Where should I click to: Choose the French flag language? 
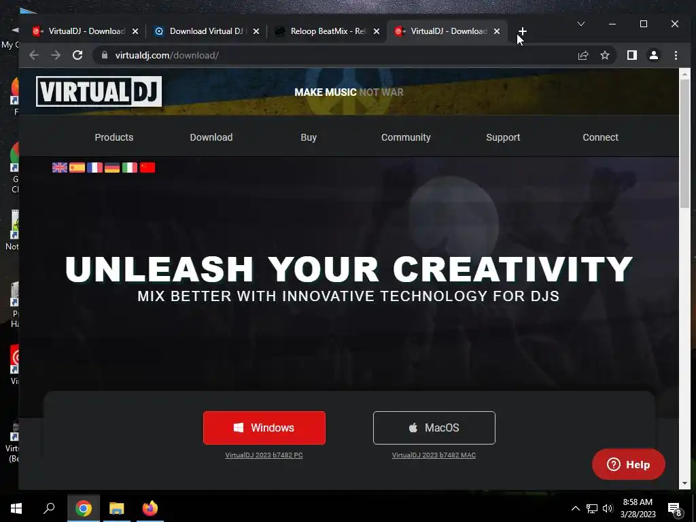(x=94, y=167)
